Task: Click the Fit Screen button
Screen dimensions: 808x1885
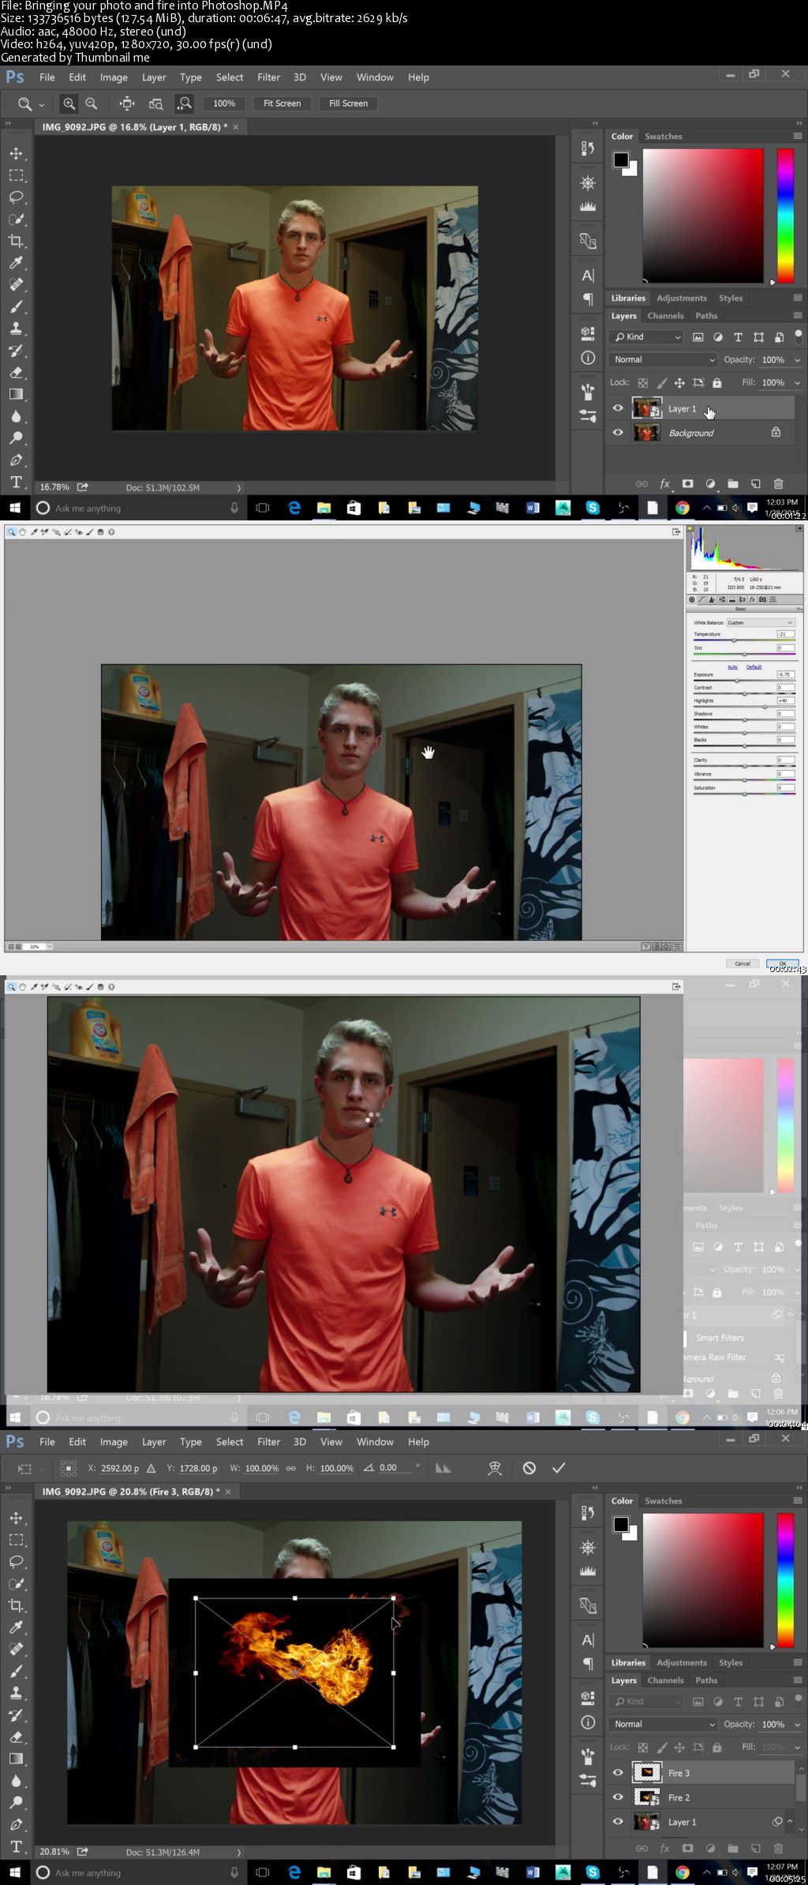Action: click(282, 103)
